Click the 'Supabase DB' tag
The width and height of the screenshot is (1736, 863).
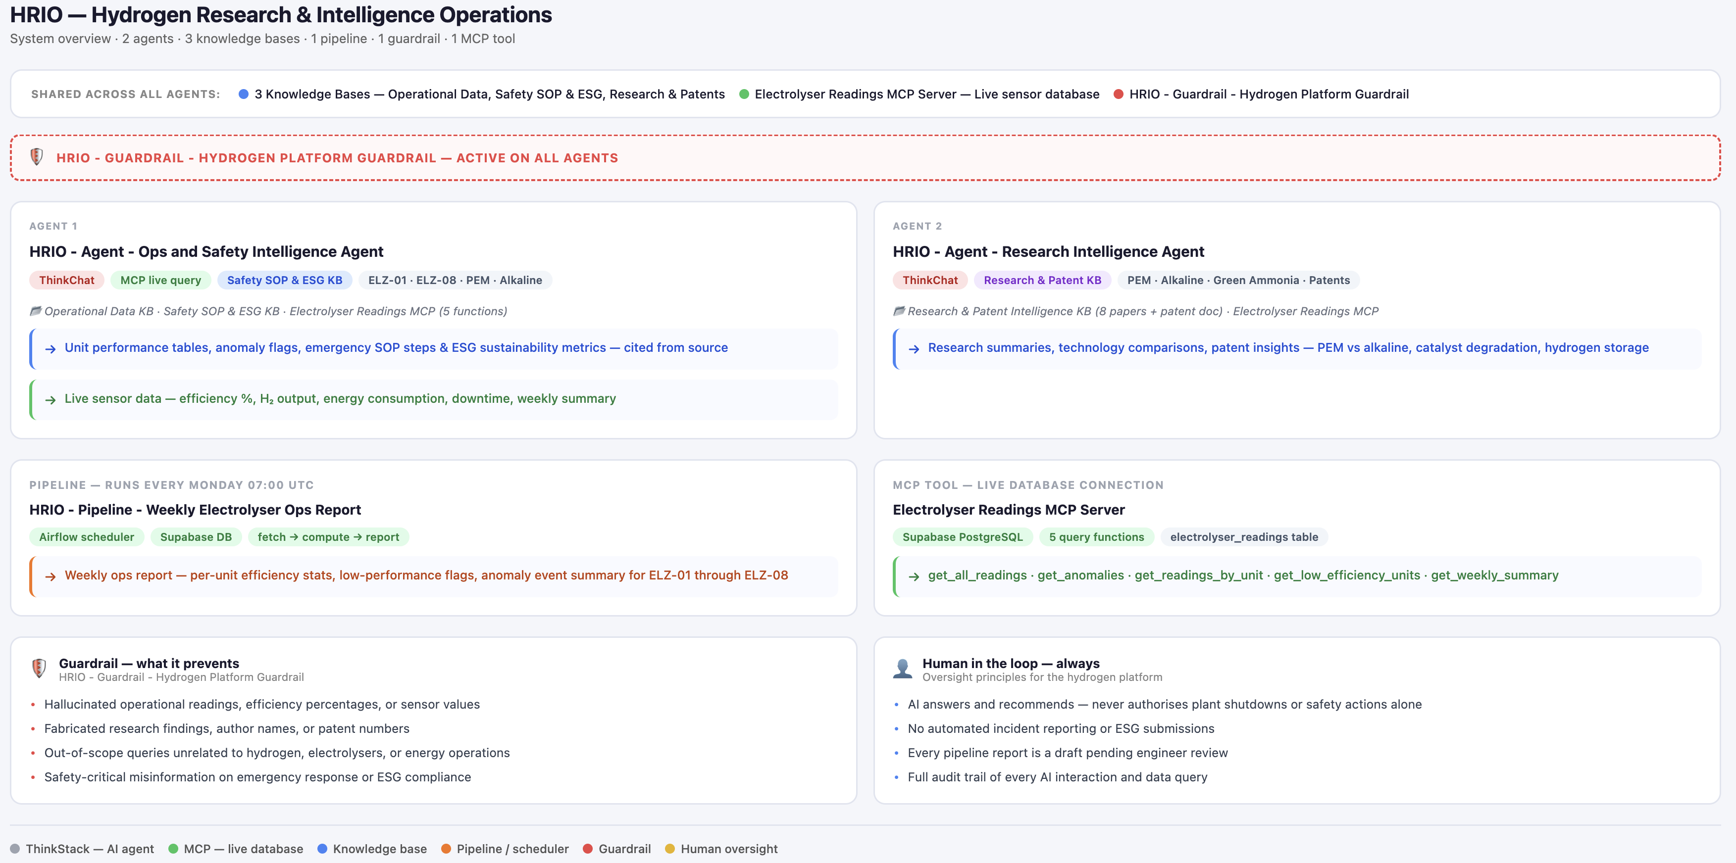pyautogui.click(x=196, y=537)
